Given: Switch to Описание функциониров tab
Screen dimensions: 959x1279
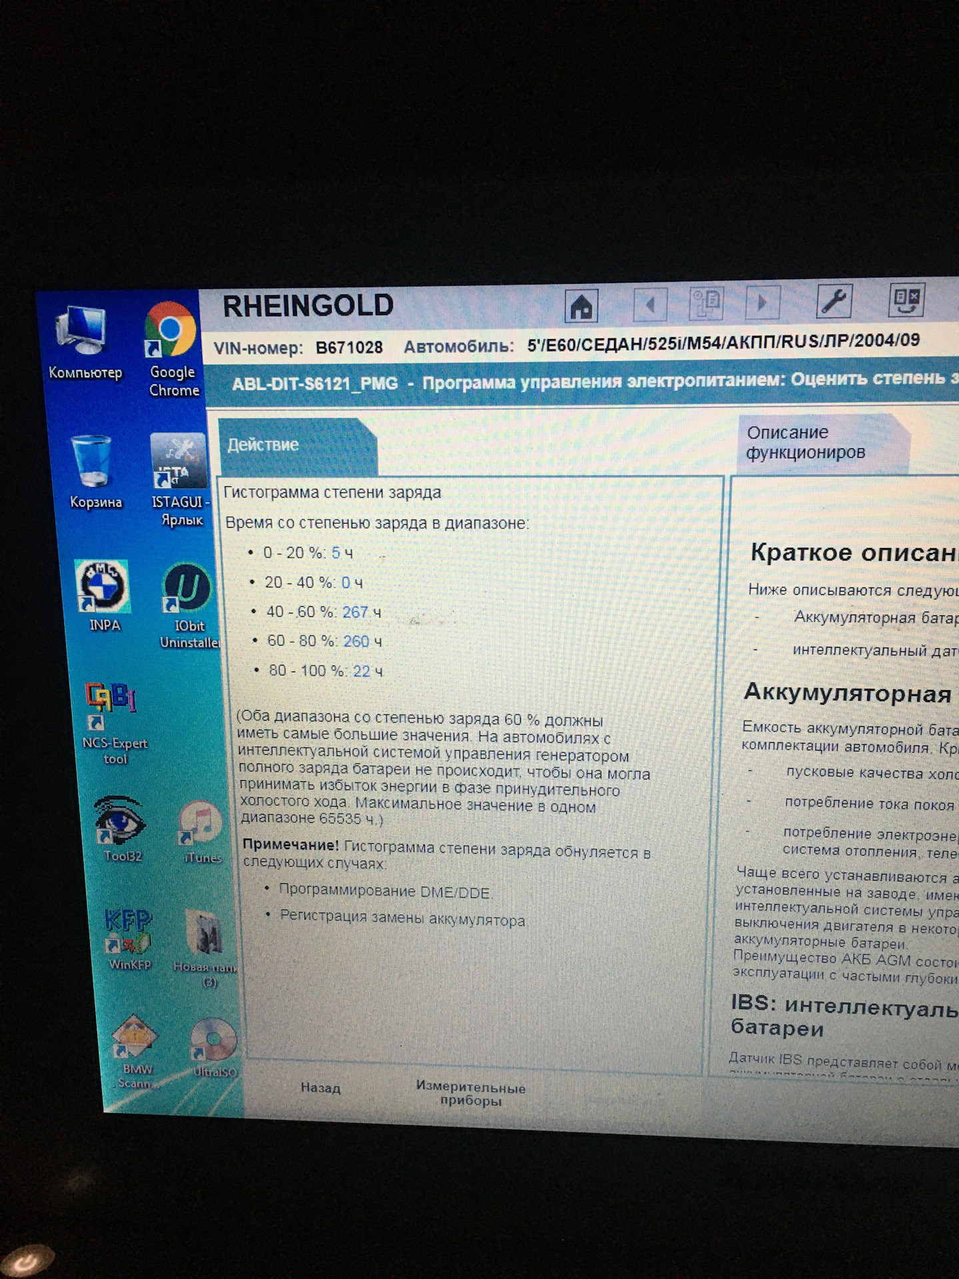Looking at the screenshot, I should [824, 443].
